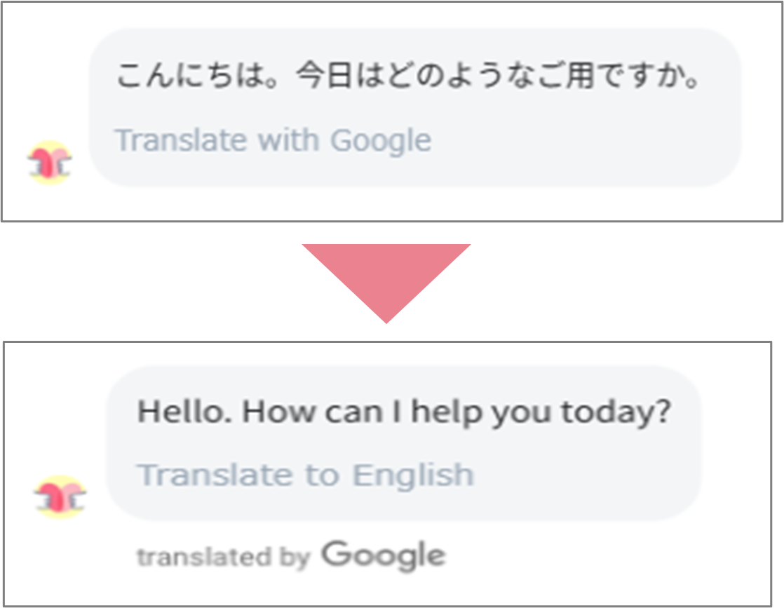Click the 'Translate to English' link
This screenshot has height=608, width=784.
point(305,475)
